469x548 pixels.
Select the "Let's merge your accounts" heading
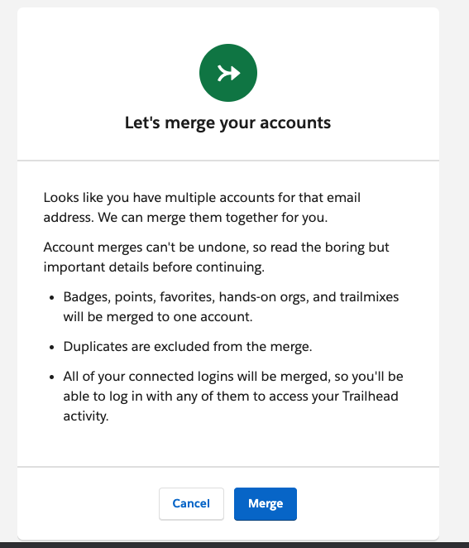tap(227, 123)
